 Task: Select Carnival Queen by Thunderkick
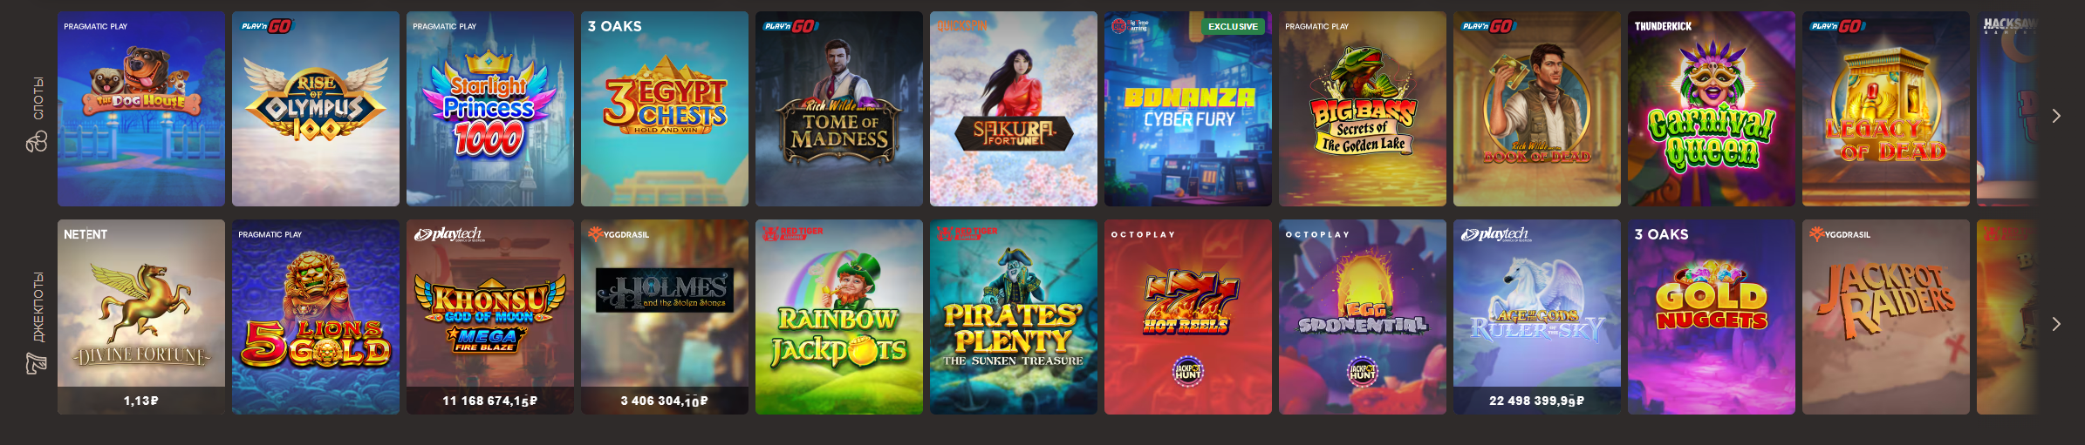tap(1712, 109)
